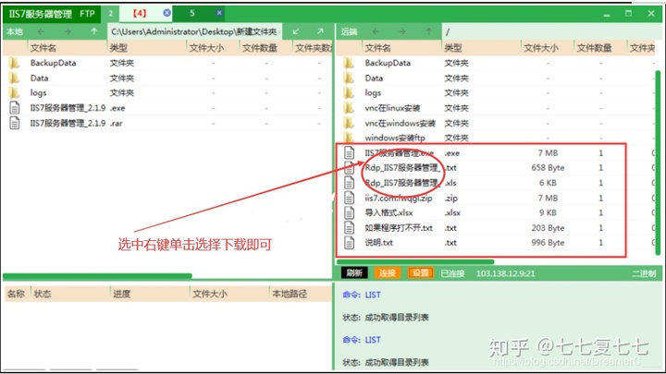Select local IIS7服务器管理_2.1.9 .exe file icon

pyautogui.click(x=15, y=108)
